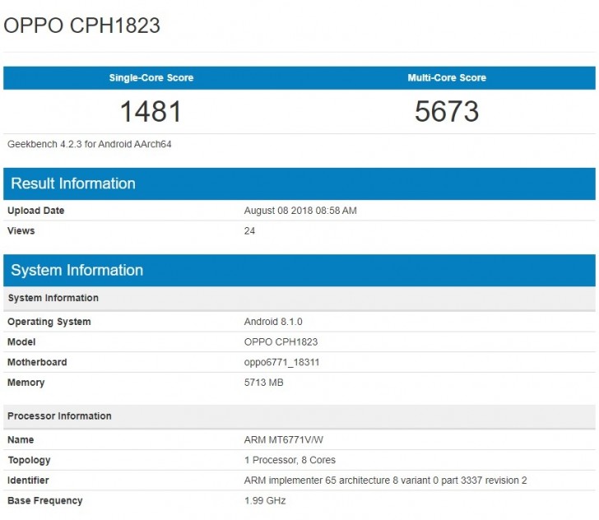The height and width of the screenshot is (520, 599).
Task: Select the views count 24
Action: pyautogui.click(x=249, y=230)
